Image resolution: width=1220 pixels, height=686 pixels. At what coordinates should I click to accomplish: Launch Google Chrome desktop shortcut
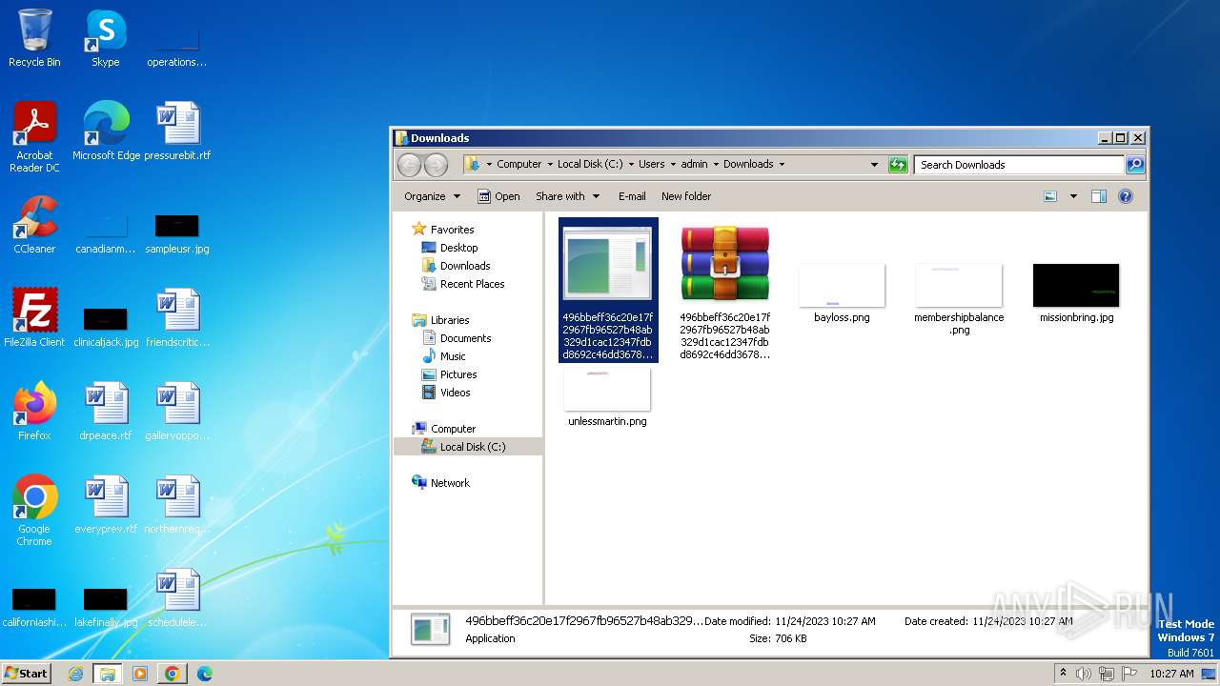click(34, 510)
